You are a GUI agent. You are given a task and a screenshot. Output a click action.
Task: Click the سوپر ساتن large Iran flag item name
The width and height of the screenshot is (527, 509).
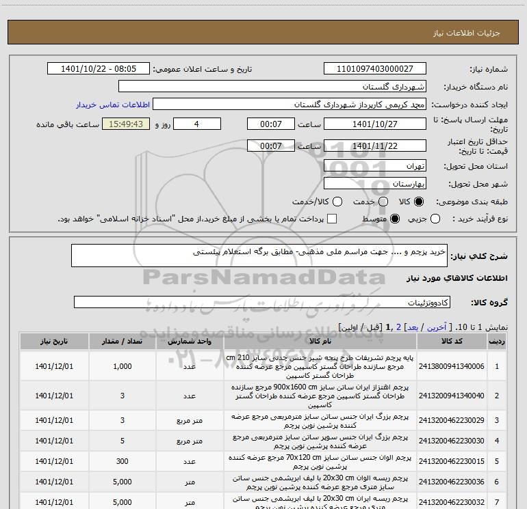tap(320, 441)
